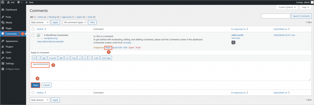Click the top Apply button

(x=55, y=22)
